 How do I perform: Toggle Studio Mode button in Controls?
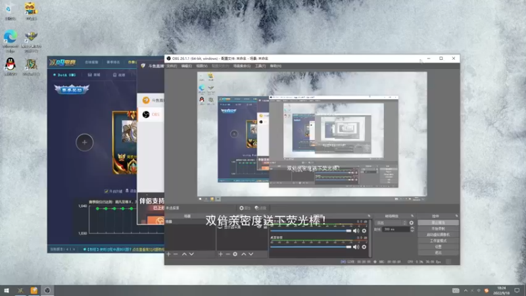438,241
